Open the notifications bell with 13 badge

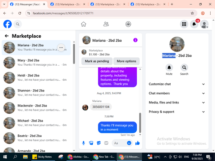(194, 24)
